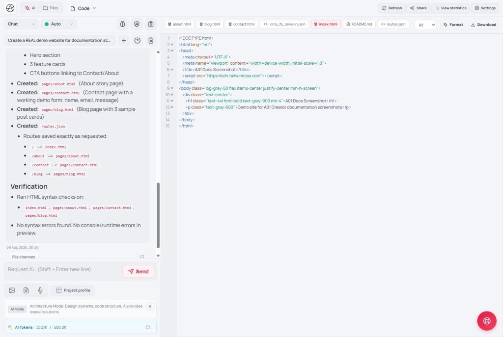Collapse the head tag fold on line 3
The height and width of the screenshot is (337, 503).
click(172, 51)
